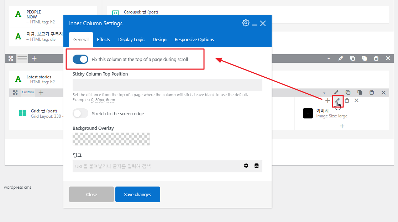
Task: Paste using clipboard icon on dark grey bar
Action: click(x=376, y=59)
